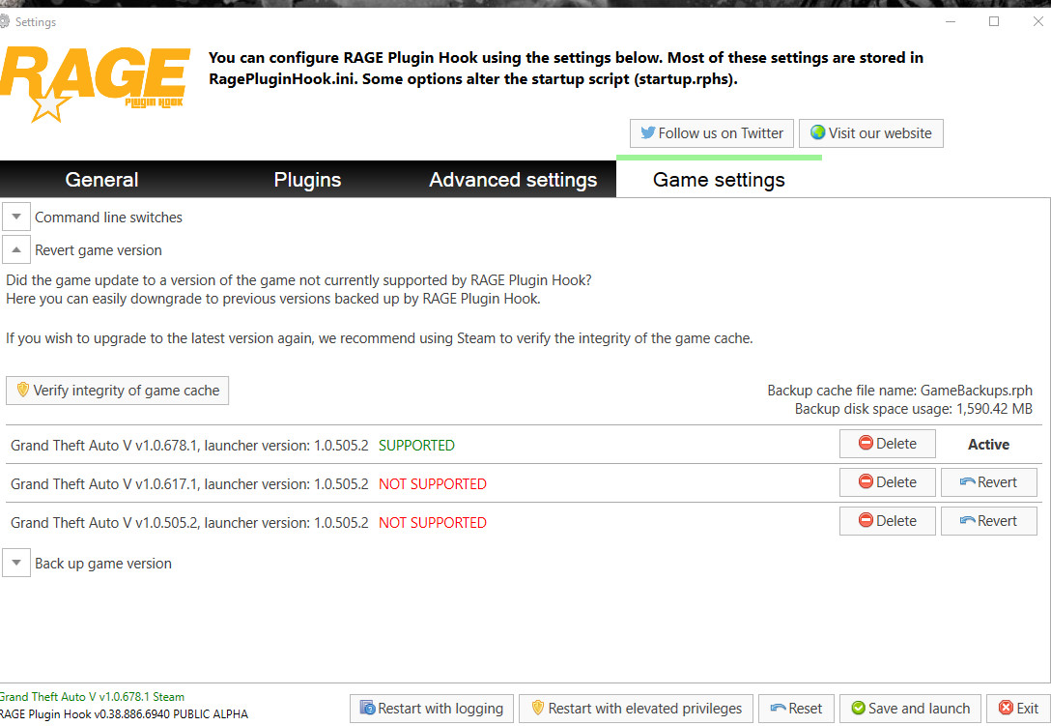Click the shield icon on Verify integrity button
The width and height of the screenshot is (1051, 726).
23,390
